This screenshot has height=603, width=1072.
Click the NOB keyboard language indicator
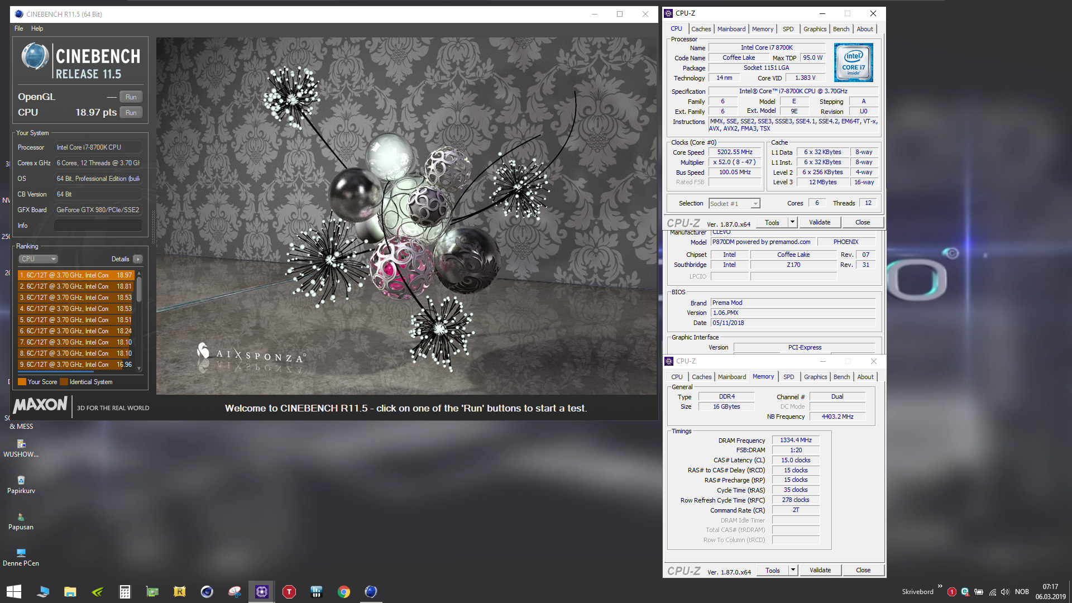tap(1022, 592)
